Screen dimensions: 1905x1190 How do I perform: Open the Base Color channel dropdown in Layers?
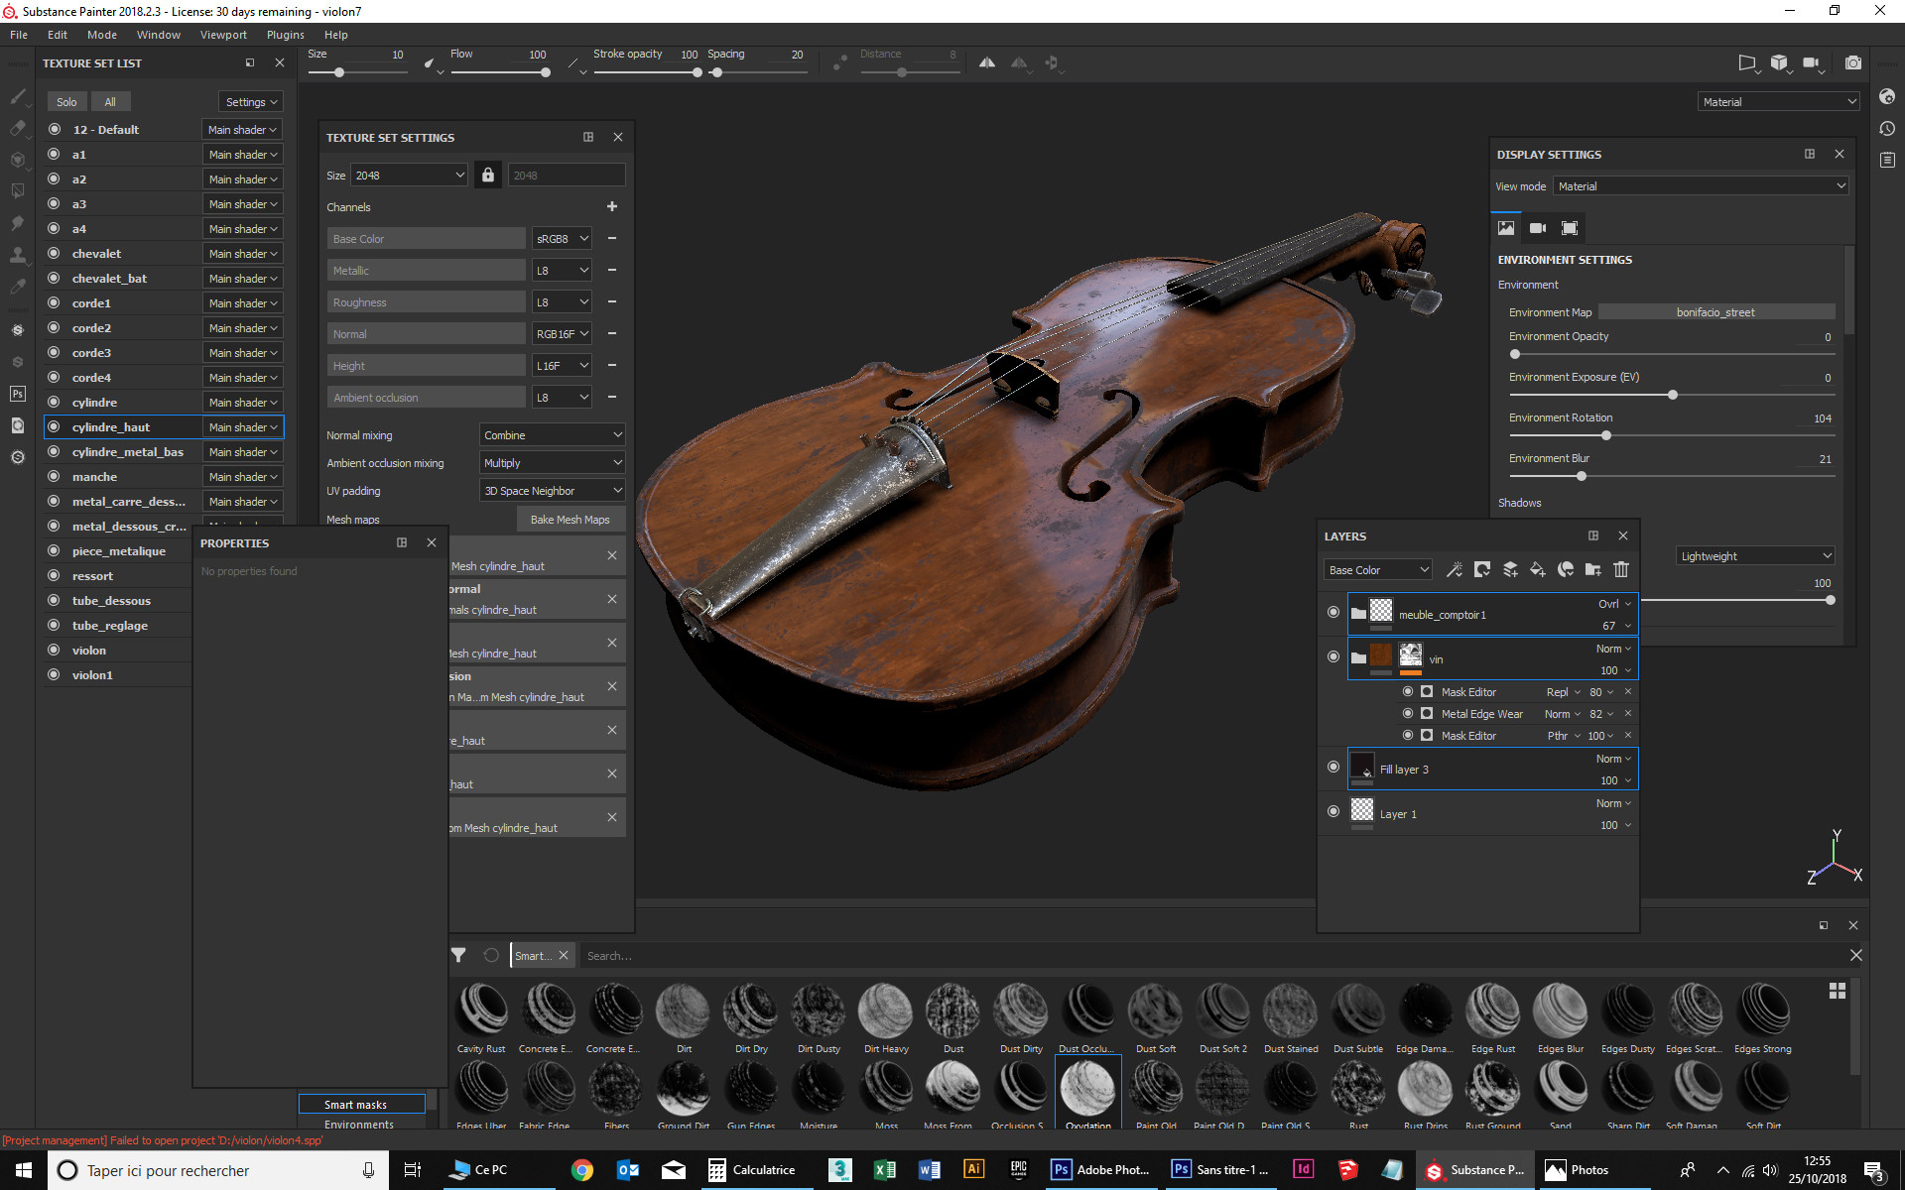pyautogui.click(x=1378, y=569)
